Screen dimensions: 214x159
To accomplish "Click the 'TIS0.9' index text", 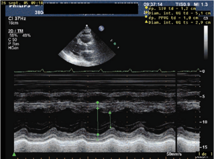I will (x=183, y=4).
